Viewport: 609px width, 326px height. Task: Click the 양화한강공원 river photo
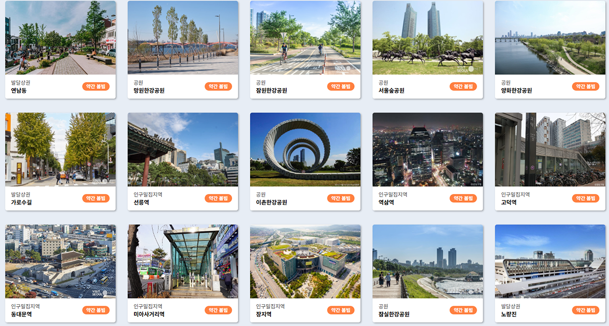[550, 38]
